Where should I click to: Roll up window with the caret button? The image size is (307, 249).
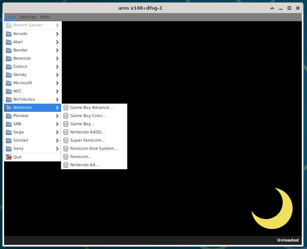tap(272, 8)
